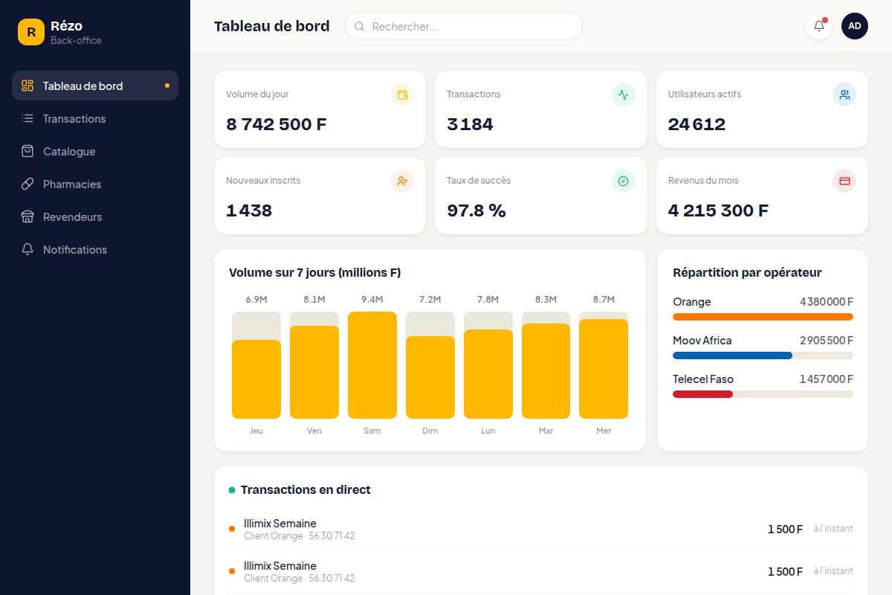Select the 1 457 000 F Telecel amount
Viewport: 892px width, 595px height.
click(x=827, y=379)
